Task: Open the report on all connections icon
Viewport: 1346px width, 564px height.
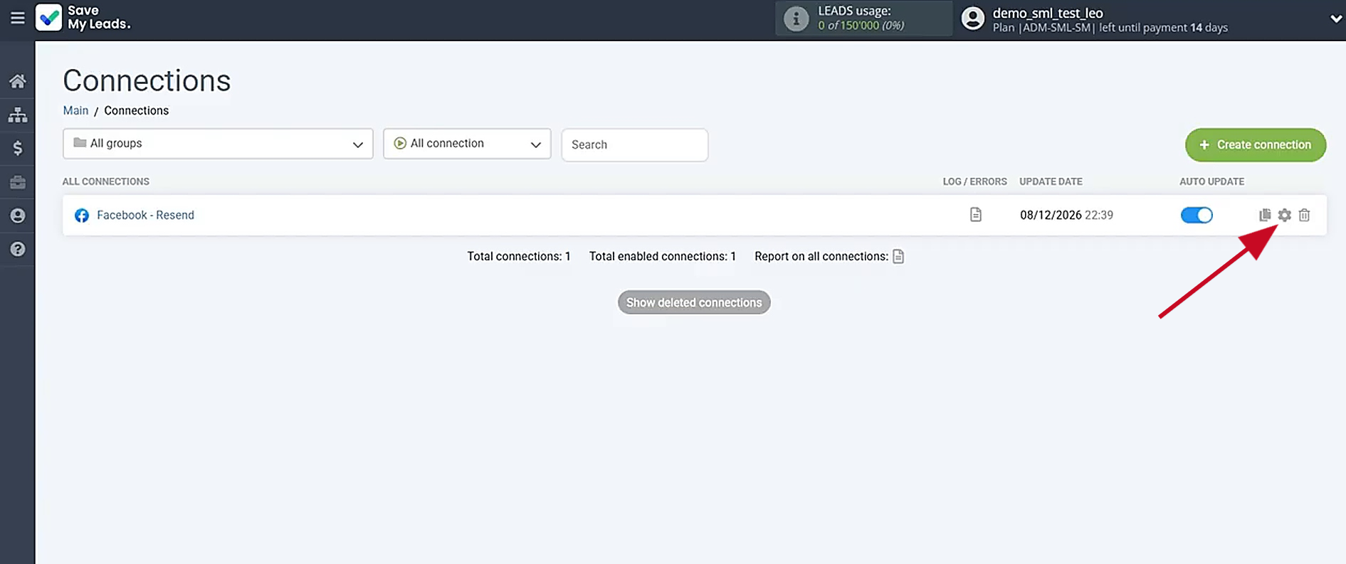Action: [898, 256]
